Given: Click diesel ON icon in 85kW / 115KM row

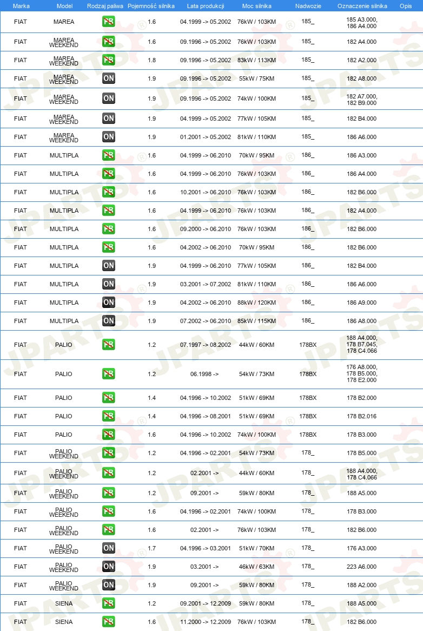Looking at the screenshot, I should click(x=109, y=321).
